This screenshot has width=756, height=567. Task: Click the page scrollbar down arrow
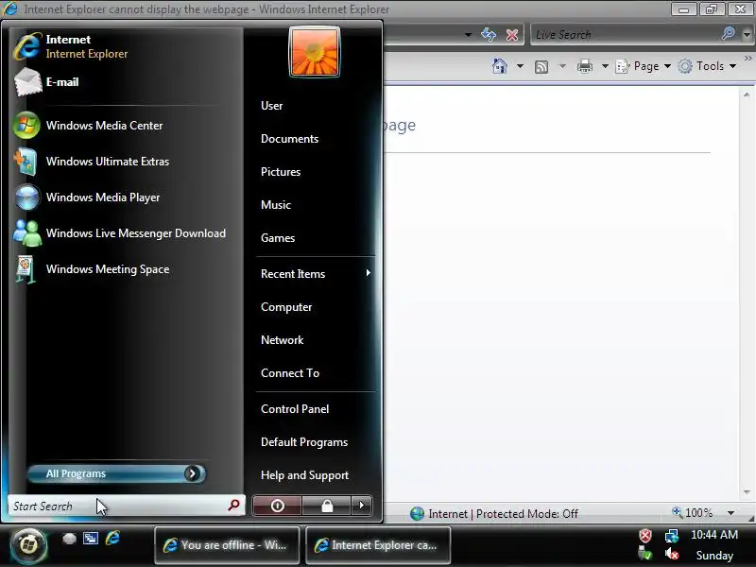tap(747, 492)
